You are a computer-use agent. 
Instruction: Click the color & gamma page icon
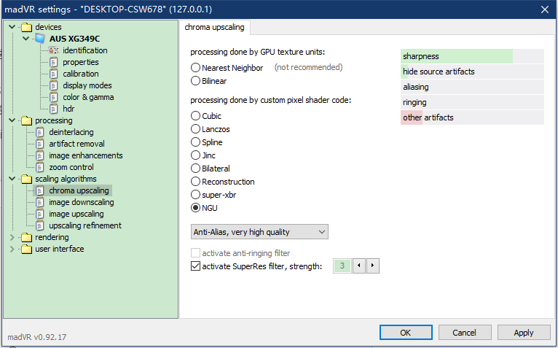tap(53, 97)
